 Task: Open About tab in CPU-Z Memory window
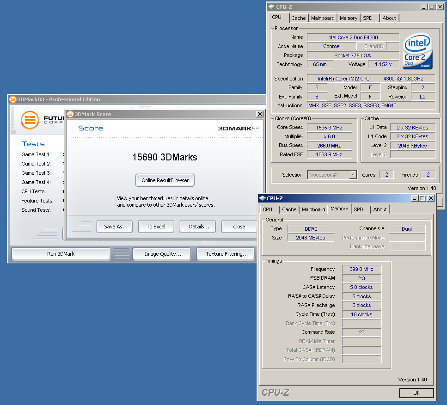pos(380,209)
